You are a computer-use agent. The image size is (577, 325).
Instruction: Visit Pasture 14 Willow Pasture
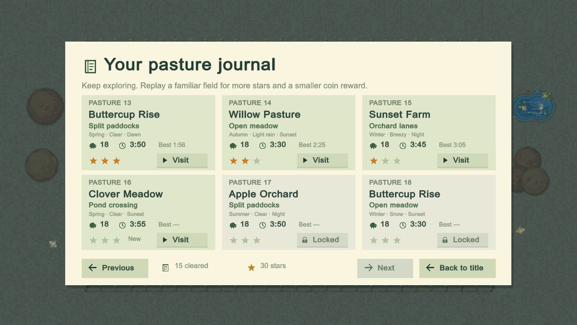[x=322, y=160]
